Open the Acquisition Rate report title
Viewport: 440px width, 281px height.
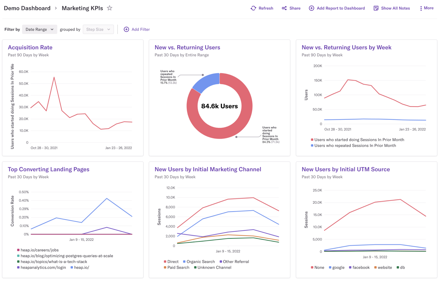[30, 47]
